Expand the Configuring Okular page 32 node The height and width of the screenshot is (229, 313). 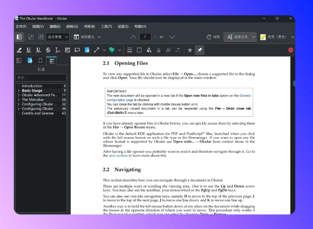coord(19,104)
